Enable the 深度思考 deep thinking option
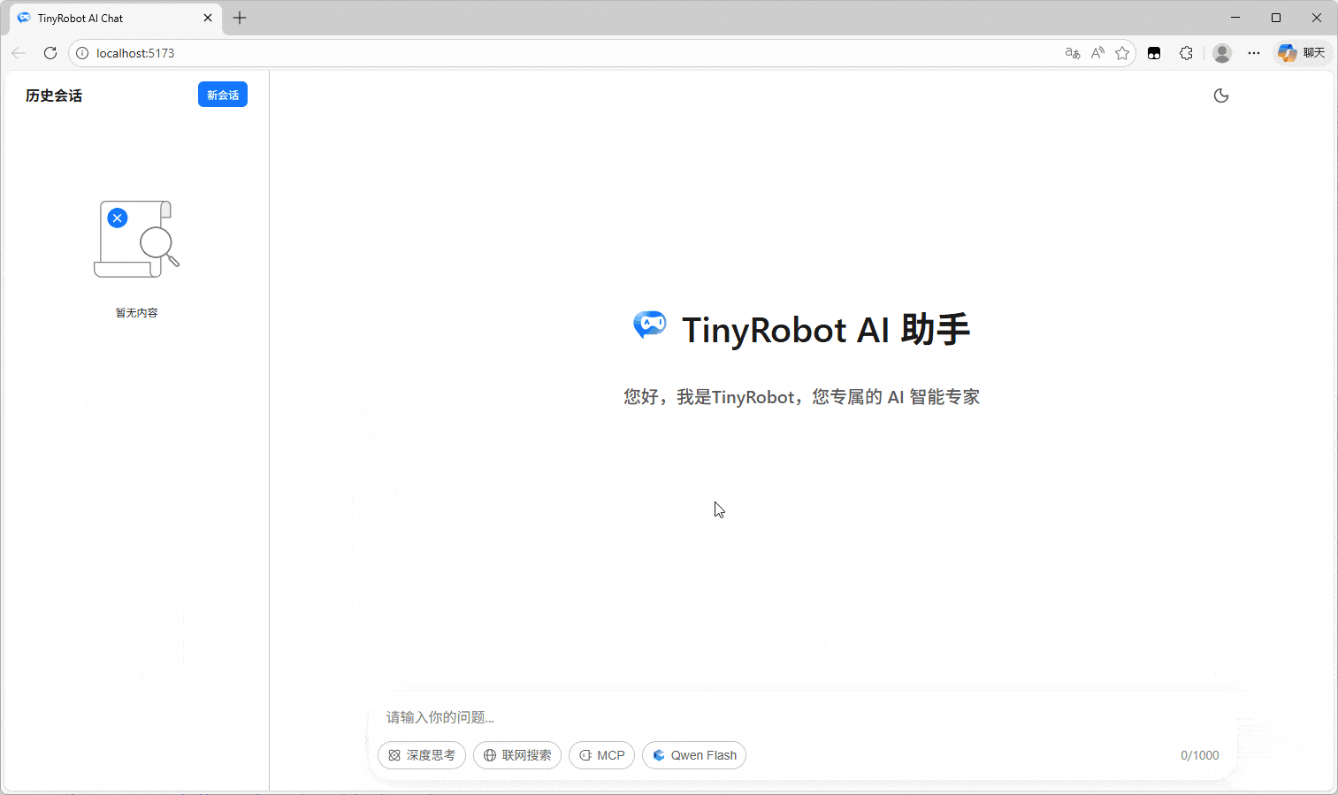The image size is (1338, 795). point(422,755)
